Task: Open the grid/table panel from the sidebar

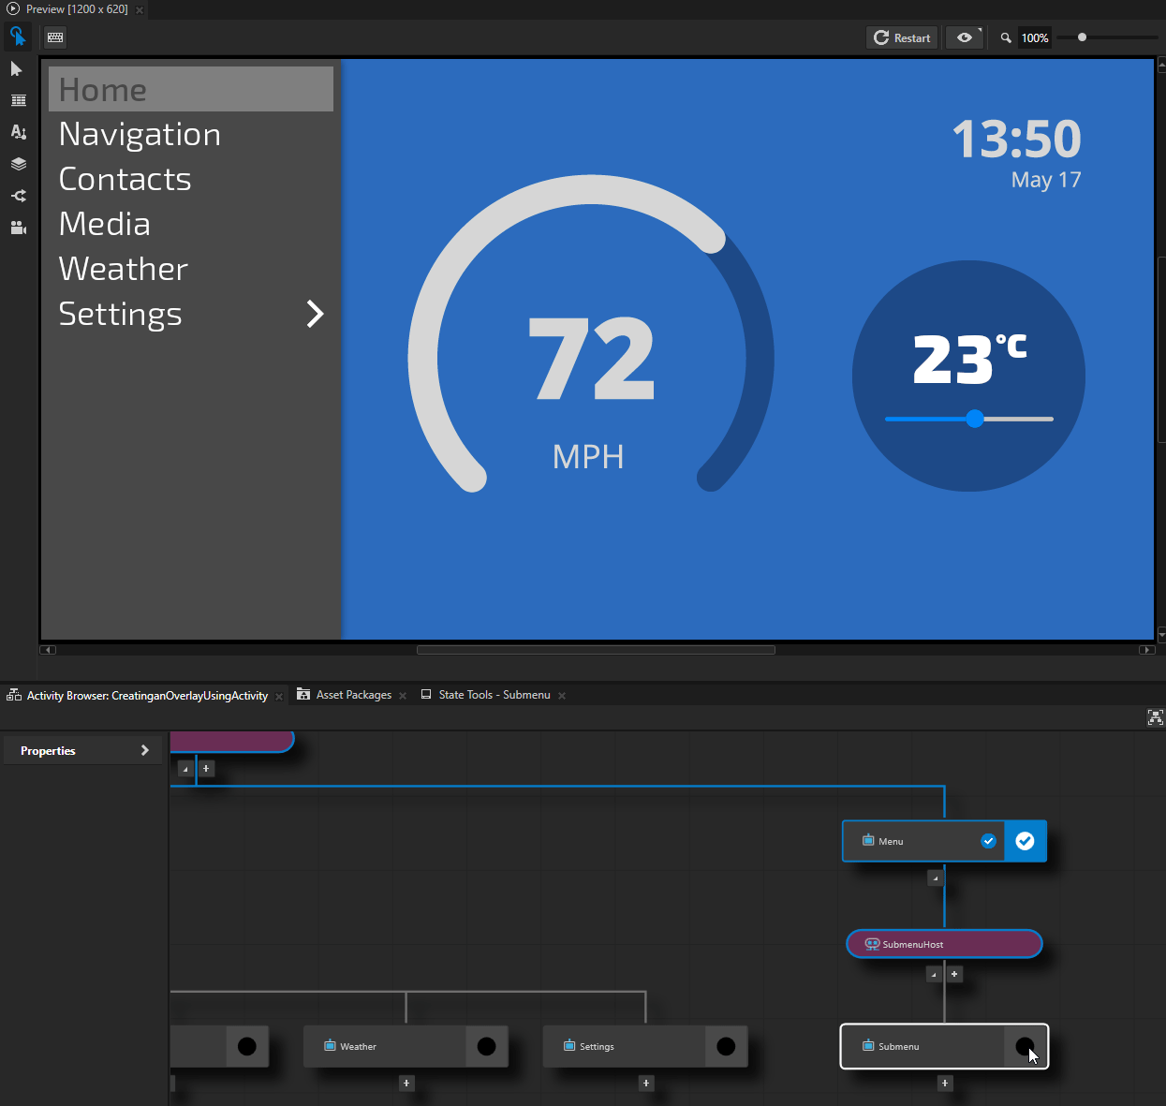Action: pyautogui.click(x=18, y=100)
